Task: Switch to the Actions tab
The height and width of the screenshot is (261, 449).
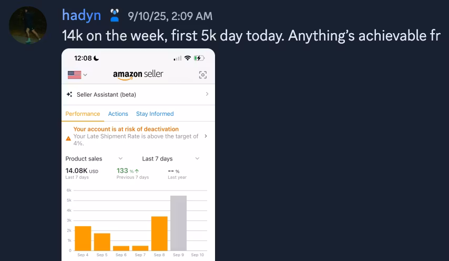Action: point(118,114)
